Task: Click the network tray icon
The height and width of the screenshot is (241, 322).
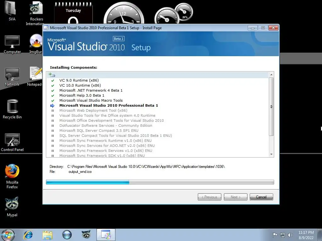Action: 283,235
